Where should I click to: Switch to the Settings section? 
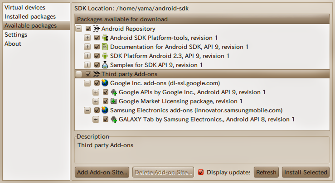pos(16,34)
